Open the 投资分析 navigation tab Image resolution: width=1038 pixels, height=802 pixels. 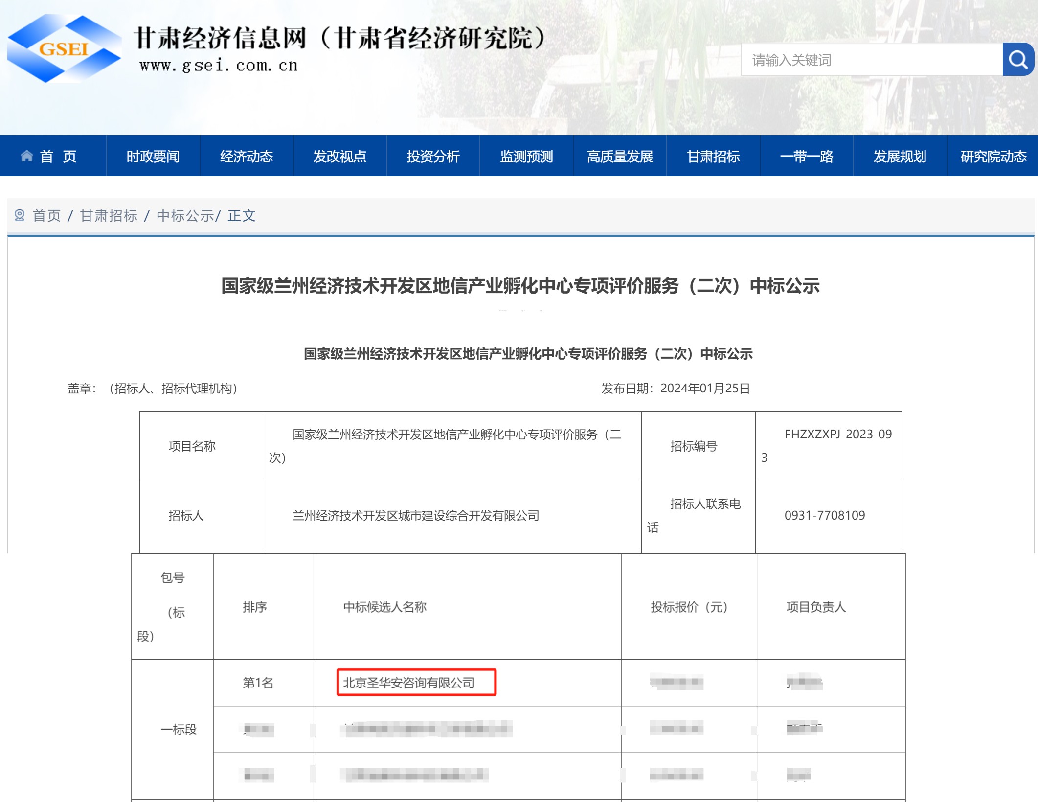433,157
